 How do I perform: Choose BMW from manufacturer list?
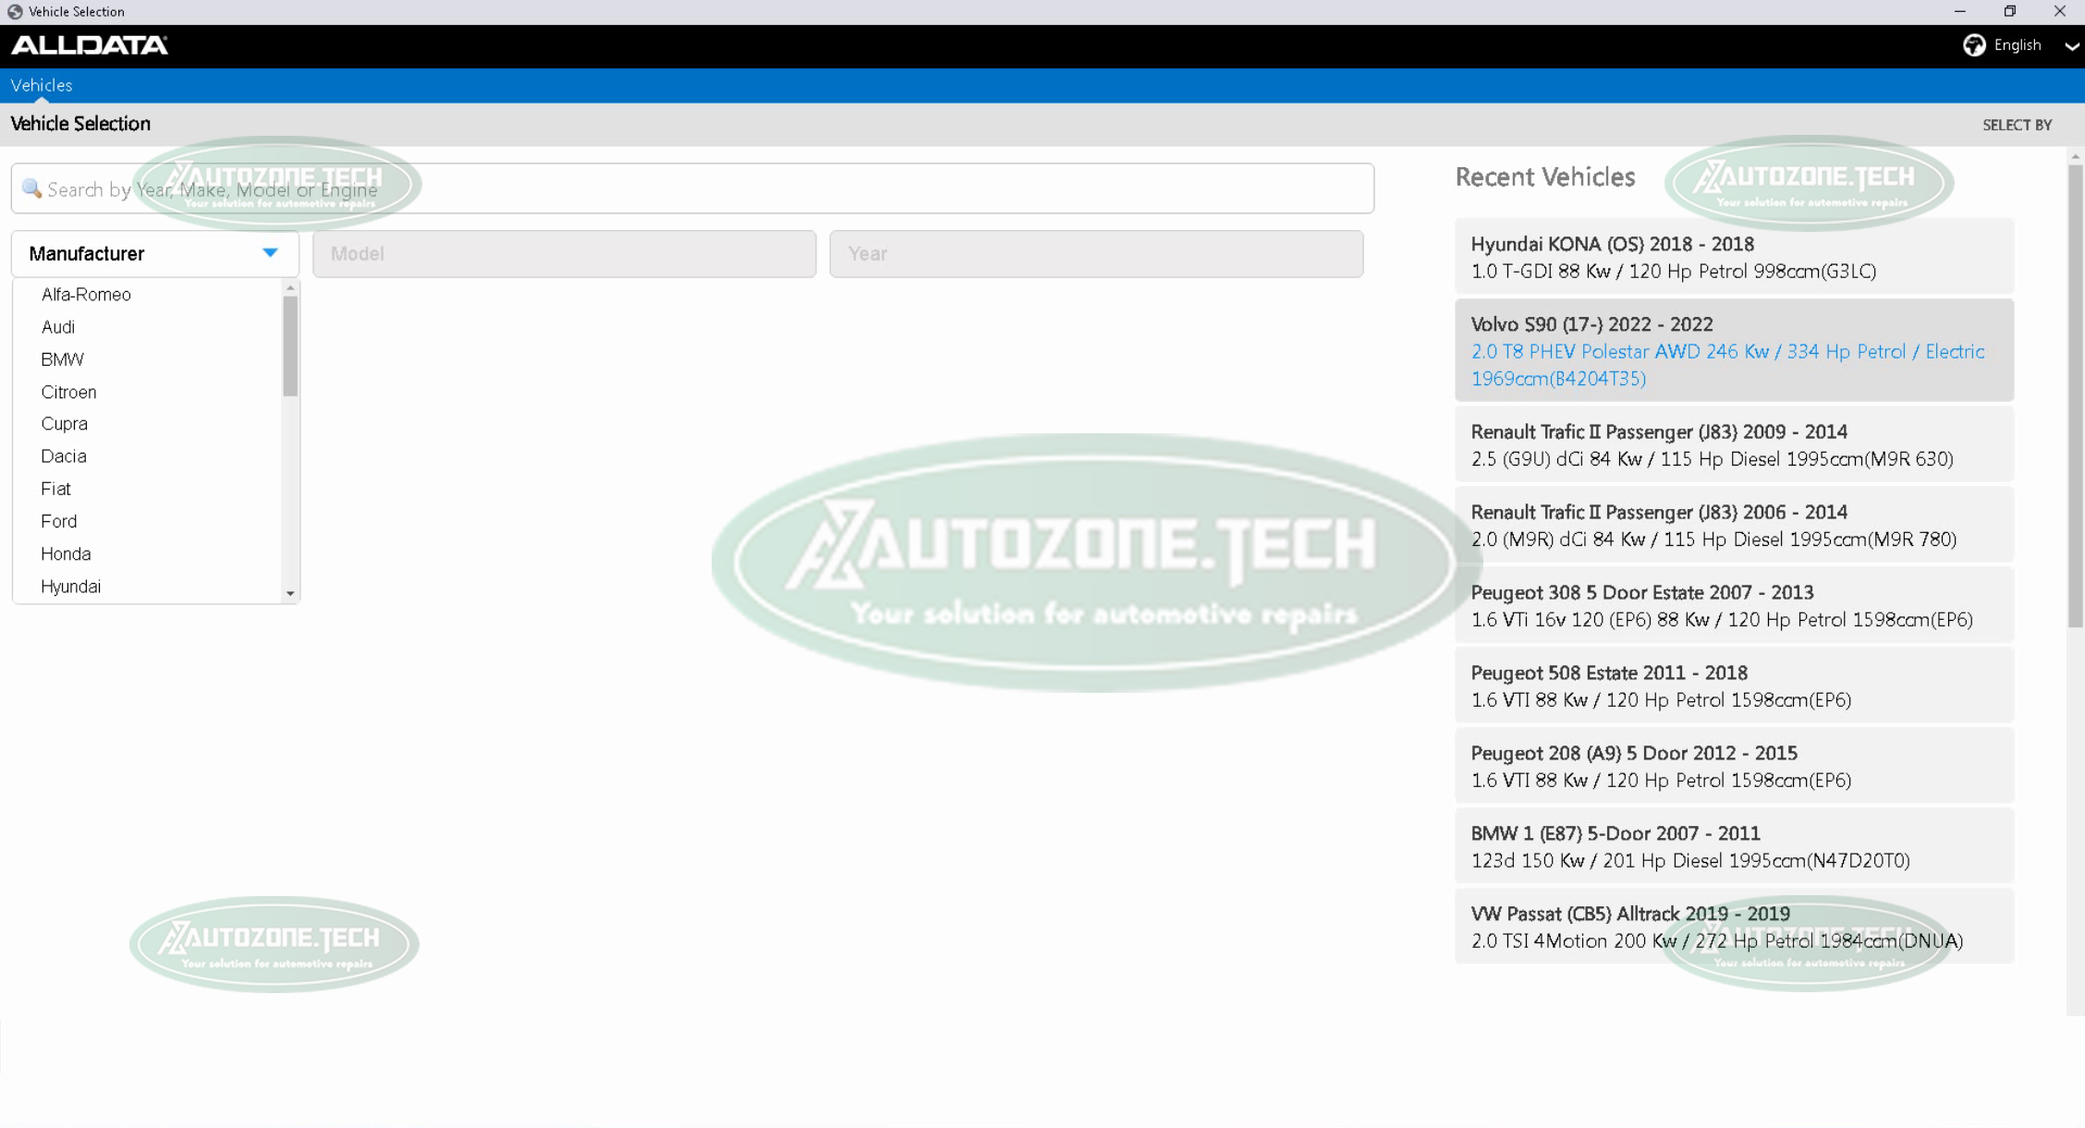click(62, 359)
